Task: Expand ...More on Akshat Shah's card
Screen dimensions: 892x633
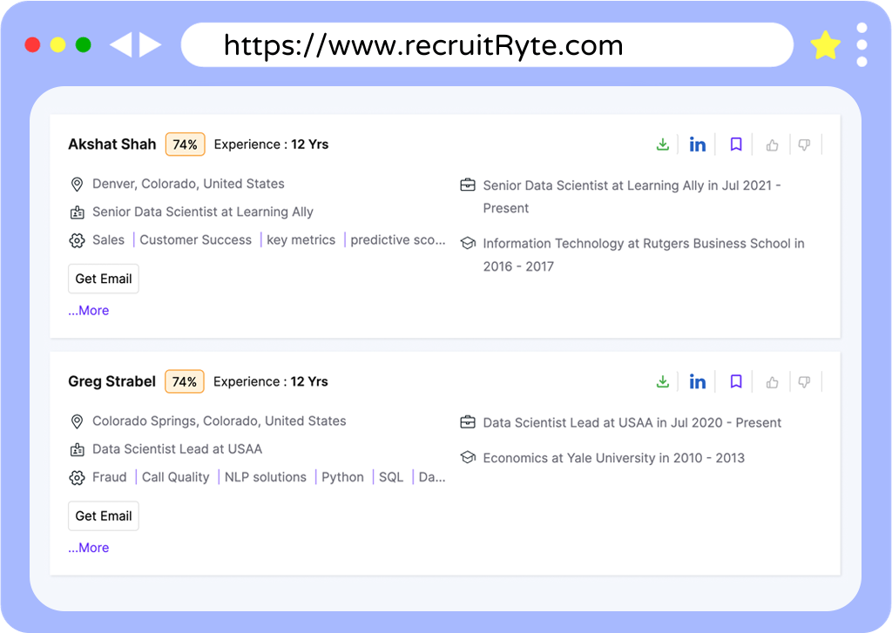Action: pos(87,310)
